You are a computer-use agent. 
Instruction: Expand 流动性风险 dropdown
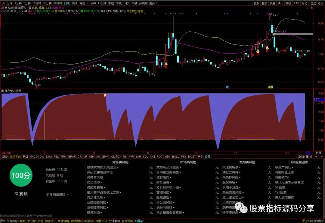pyautogui.click(x=96, y=197)
